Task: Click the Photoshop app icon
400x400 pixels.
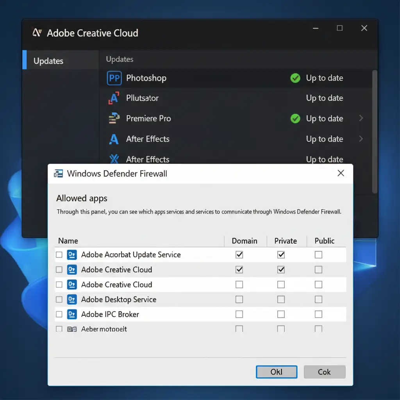Action: pos(114,78)
